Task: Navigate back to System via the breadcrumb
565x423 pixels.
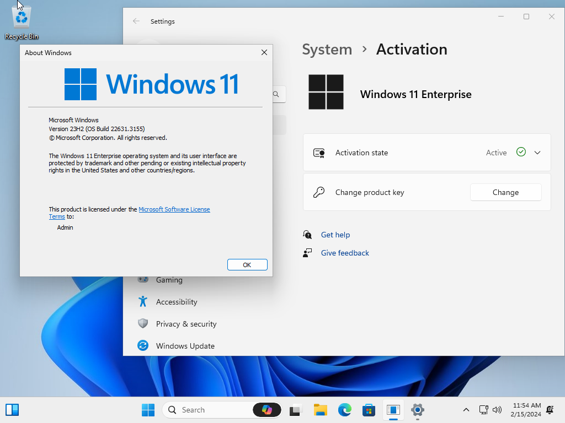Action: (x=327, y=49)
